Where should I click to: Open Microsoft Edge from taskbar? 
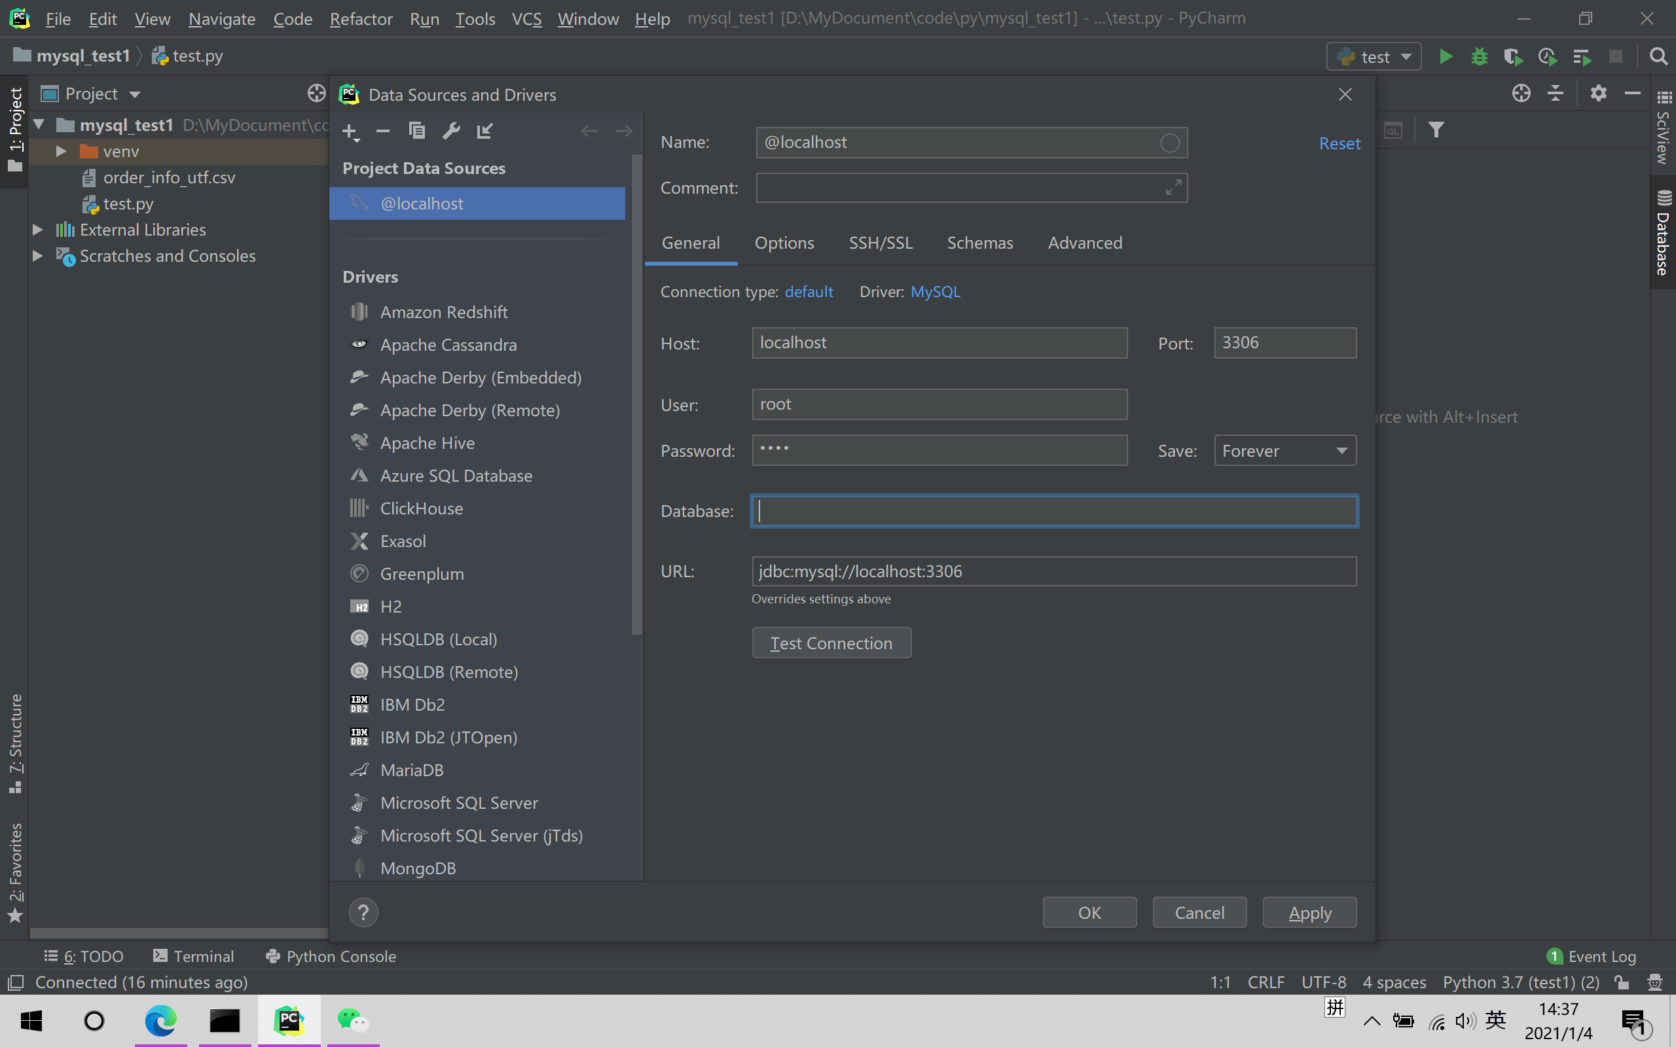click(160, 1021)
